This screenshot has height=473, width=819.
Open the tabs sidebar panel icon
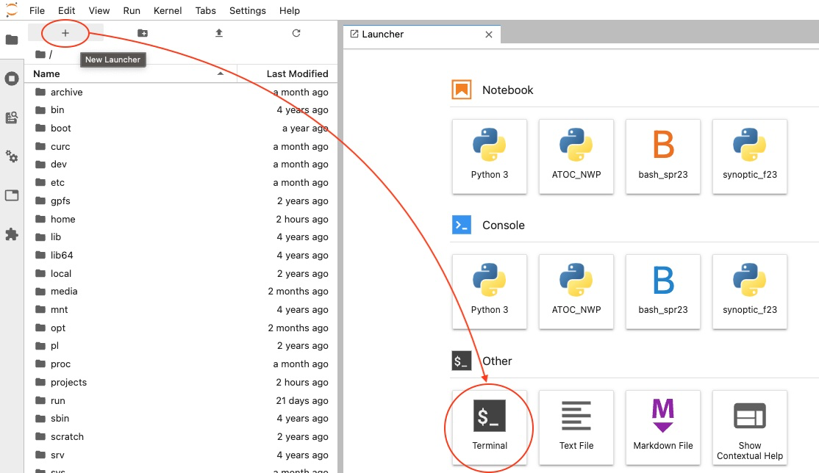pyautogui.click(x=12, y=195)
